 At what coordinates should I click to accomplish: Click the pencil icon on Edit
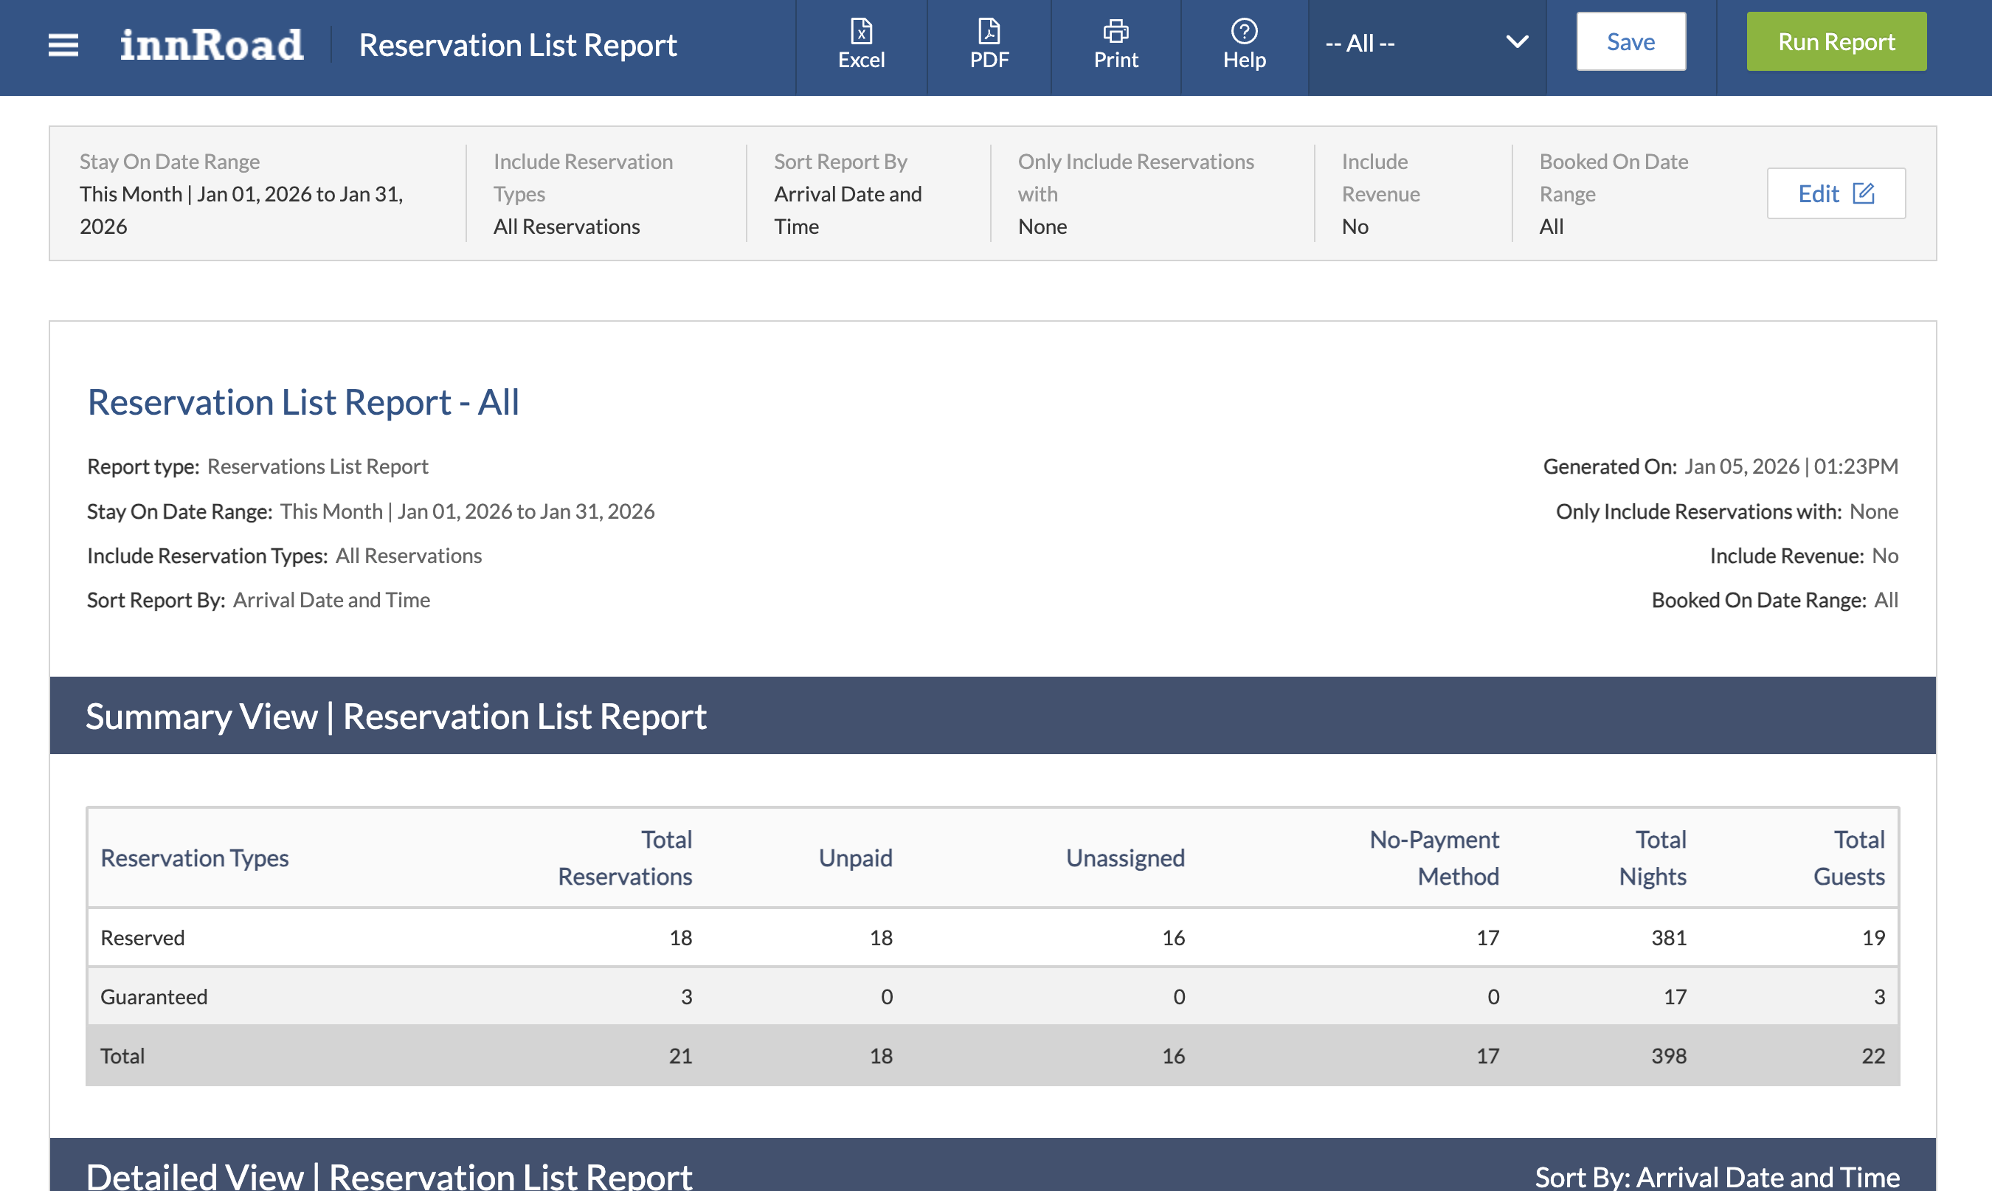pos(1864,193)
